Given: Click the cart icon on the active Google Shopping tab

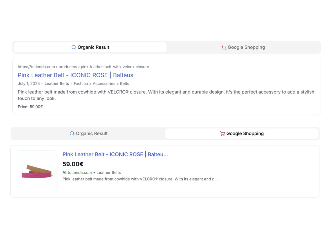Looking at the screenshot, I should (222, 133).
